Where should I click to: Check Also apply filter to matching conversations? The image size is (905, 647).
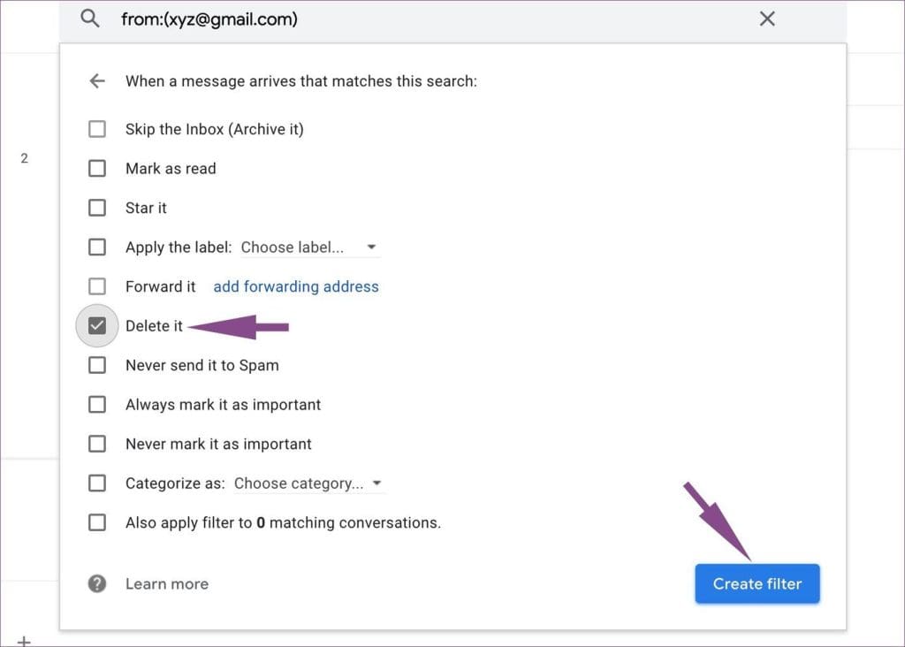97,521
